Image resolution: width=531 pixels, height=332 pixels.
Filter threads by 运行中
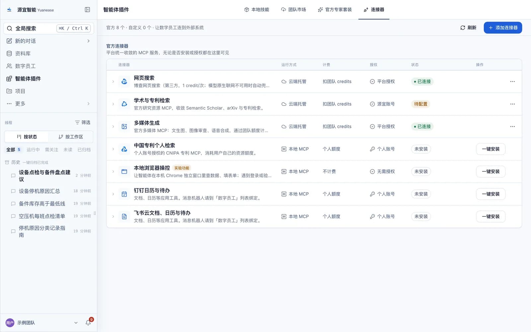(33, 150)
